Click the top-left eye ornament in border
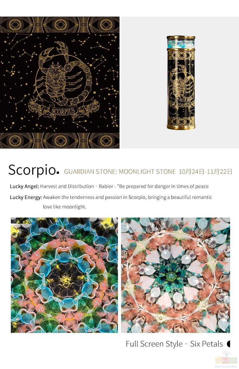Image resolution: width=239 pixels, height=369 pixels. click(x=14, y=24)
